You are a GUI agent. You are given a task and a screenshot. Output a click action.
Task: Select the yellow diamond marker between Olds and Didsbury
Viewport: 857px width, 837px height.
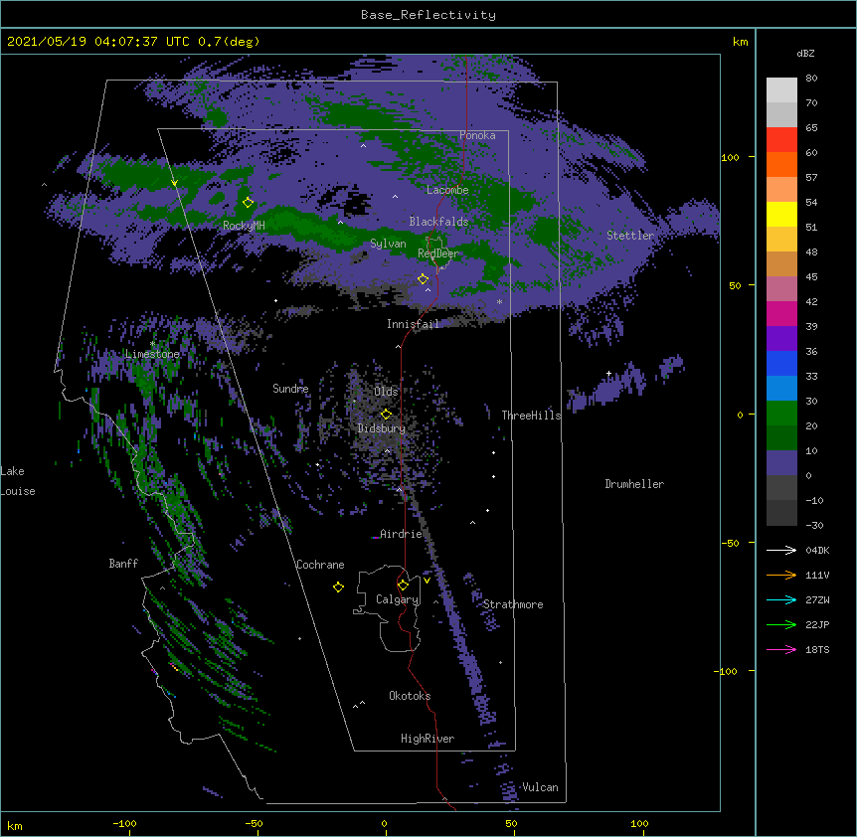coord(386,414)
